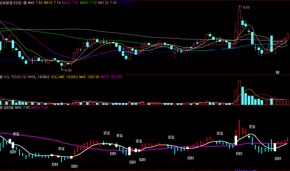Click volume MA10: 183295 label

pos(111,77)
